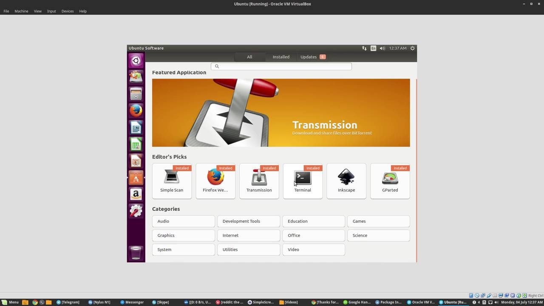Switch to the SimpleScreenRecorder taskbar window
The image size is (544, 306).
coord(261,302)
